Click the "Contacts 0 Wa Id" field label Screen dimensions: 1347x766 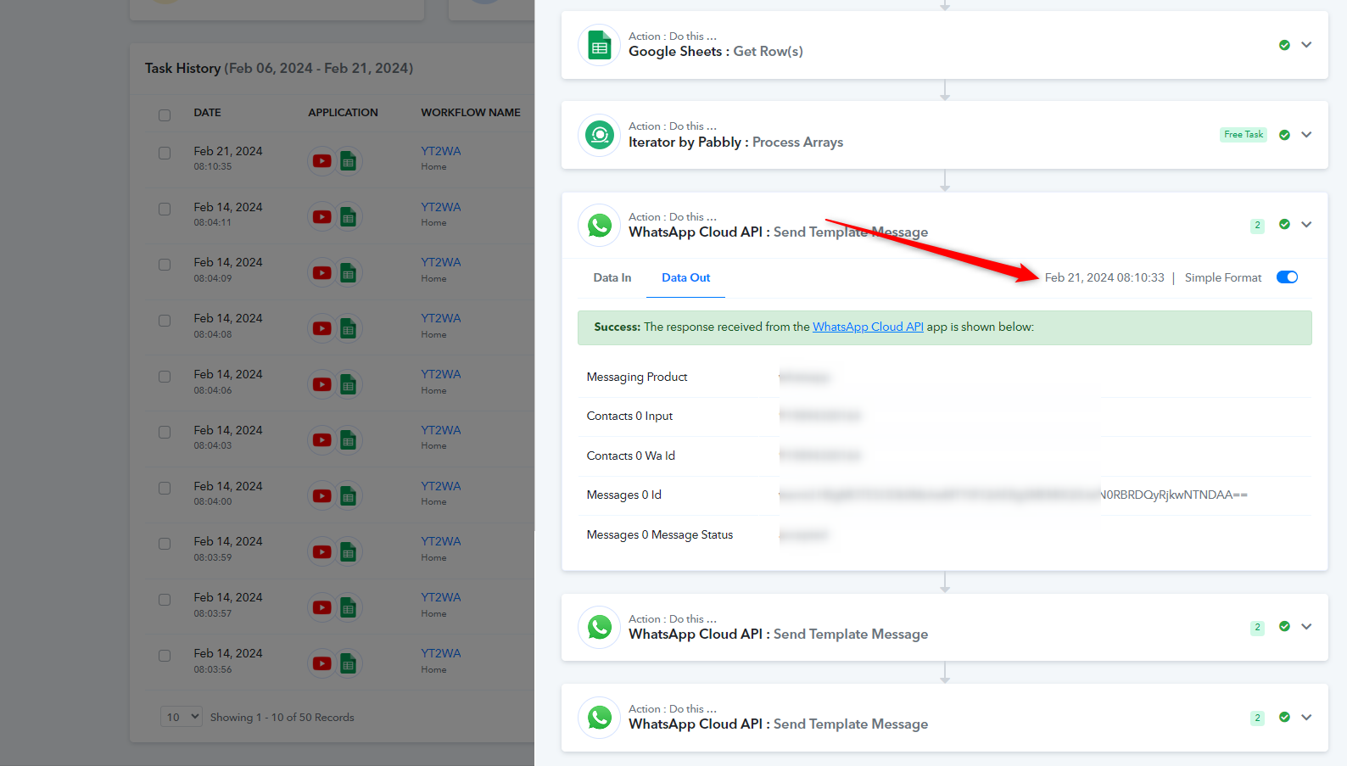pos(631,456)
